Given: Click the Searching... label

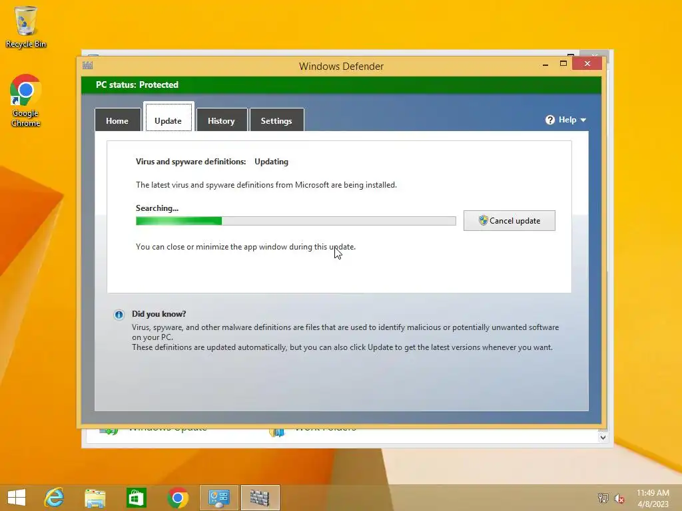Looking at the screenshot, I should coord(157,208).
